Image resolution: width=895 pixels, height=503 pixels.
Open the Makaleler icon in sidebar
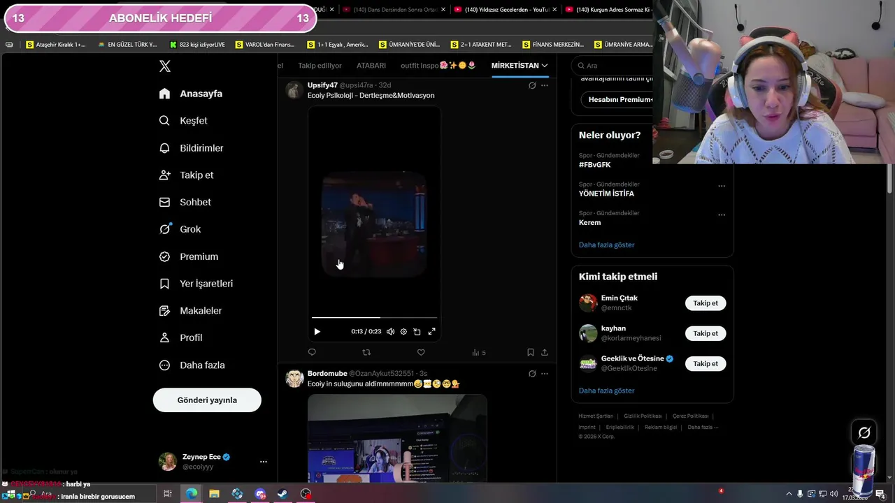pyautogui.click(x=164, y=311)
